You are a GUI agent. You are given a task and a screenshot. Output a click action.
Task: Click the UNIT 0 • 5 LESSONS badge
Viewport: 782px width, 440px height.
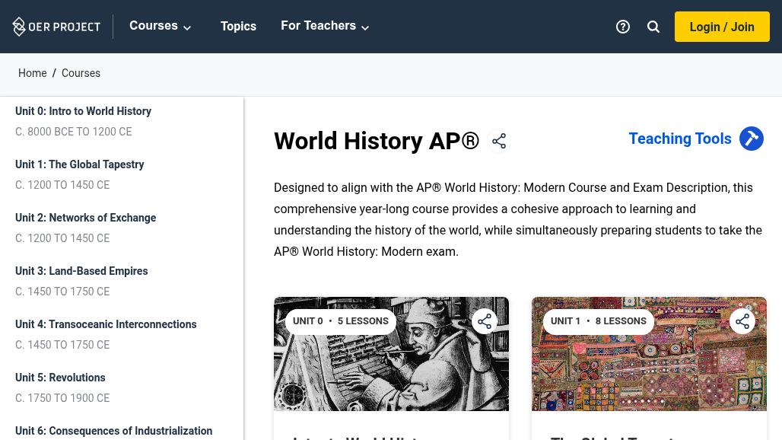pos(341,321)
